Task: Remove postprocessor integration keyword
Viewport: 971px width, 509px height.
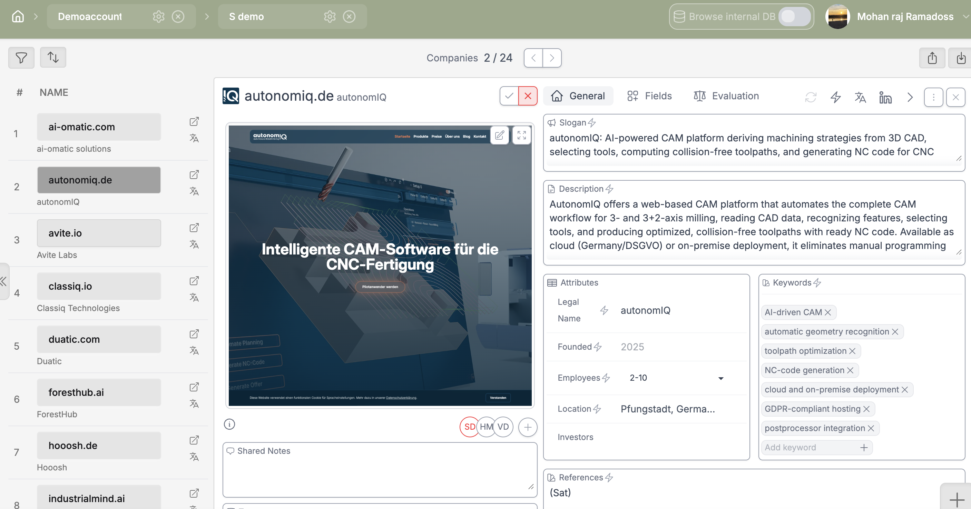Action: tap(871, 428)
